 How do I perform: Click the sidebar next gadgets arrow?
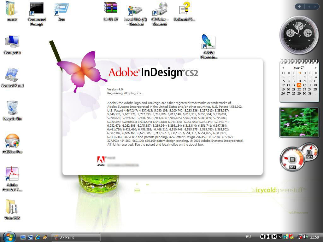(x=315, y=7)
